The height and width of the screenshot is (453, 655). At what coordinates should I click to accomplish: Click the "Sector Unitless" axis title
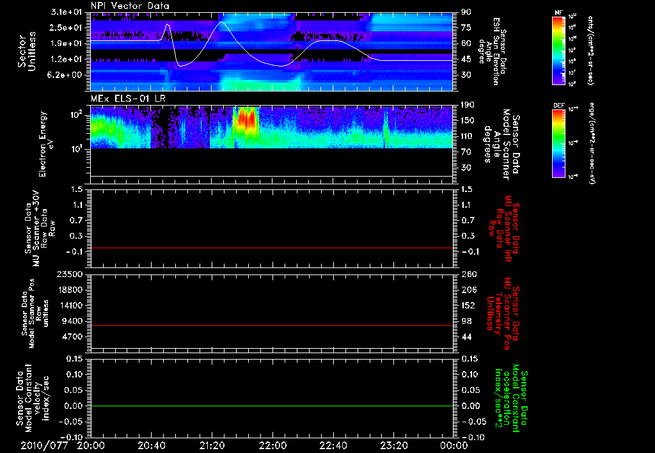pyautogui.click(x=26, y=51)
